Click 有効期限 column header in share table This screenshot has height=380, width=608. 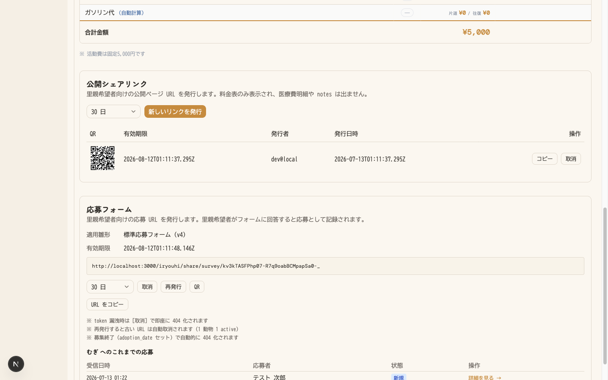pyautogui.click(x=136, y=134)
